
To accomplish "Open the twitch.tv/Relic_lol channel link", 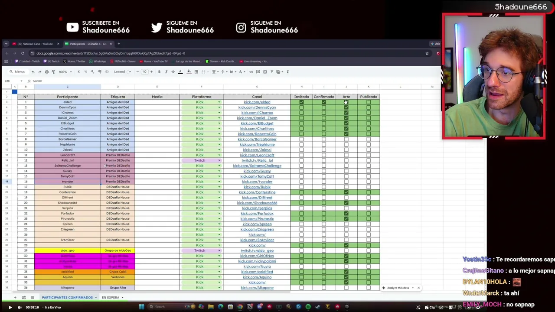I will 257,161.
